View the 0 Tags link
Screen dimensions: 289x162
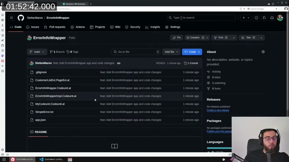(x=73, y=52)
